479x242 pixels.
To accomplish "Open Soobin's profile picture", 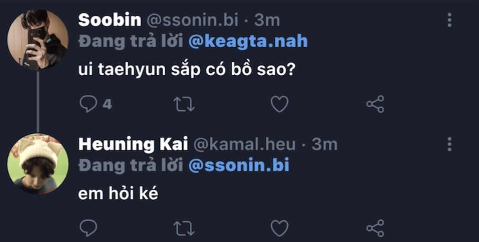I will pyautogui.click(x=38, y=39).
